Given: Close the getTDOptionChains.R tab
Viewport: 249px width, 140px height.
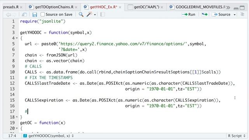Looking at the screenshot, I should click(76, 7).
